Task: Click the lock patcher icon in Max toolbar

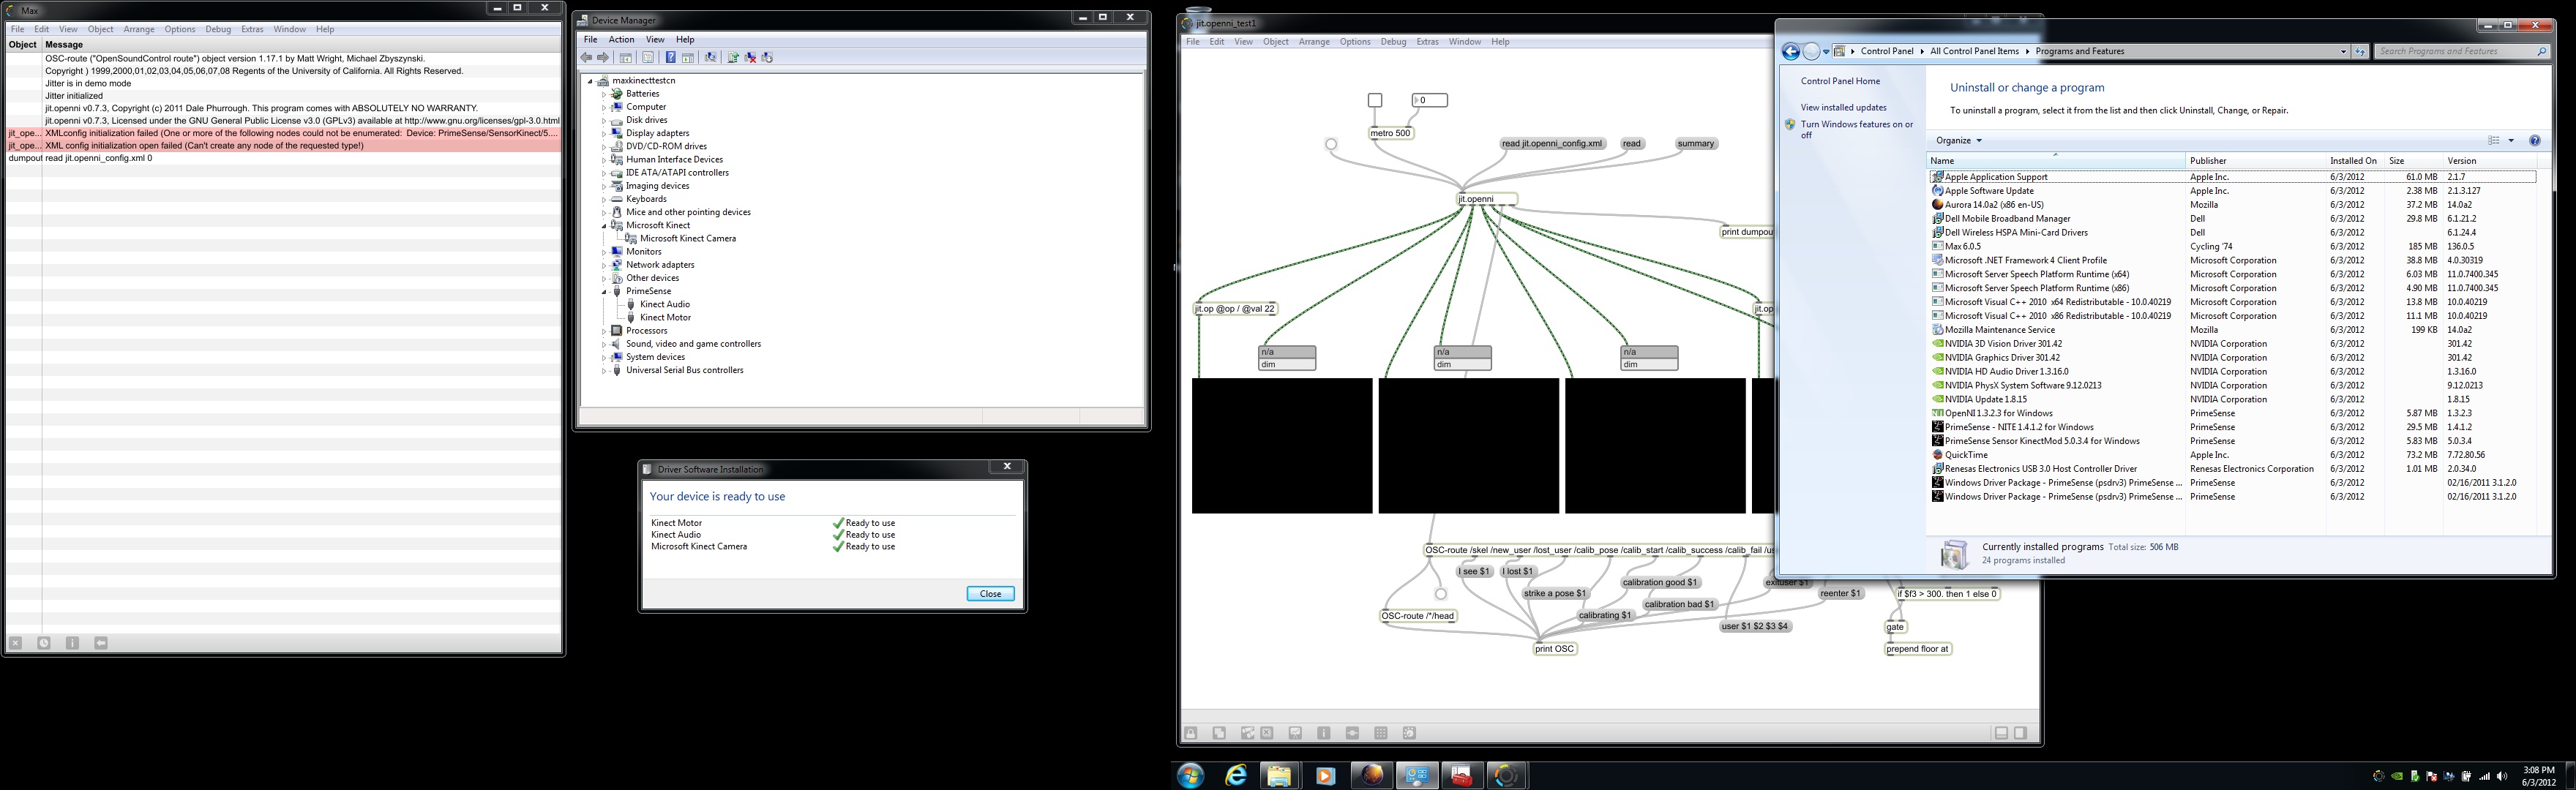Action: click(x=1191, y=733)
